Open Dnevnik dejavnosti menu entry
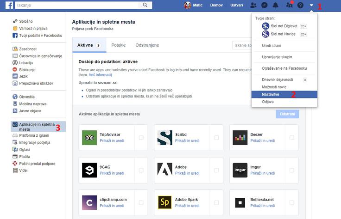 pos(284,79)
